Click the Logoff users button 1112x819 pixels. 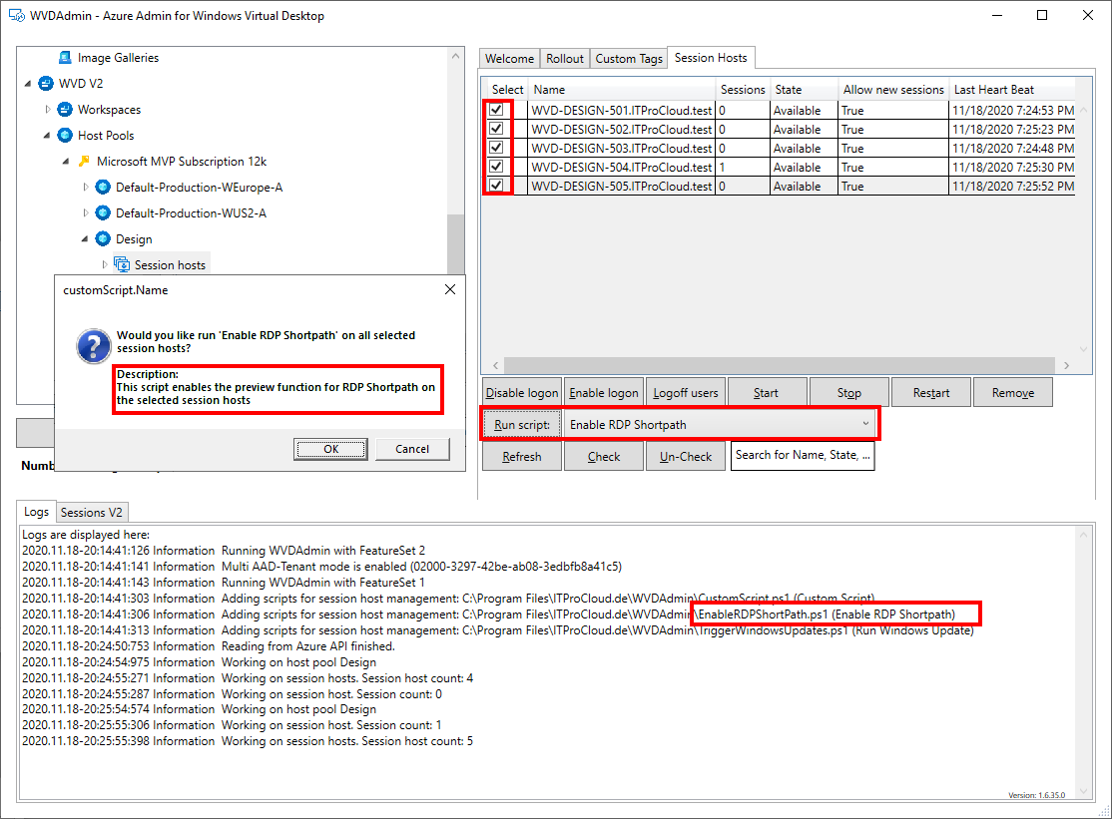click(x=686, y=391)
